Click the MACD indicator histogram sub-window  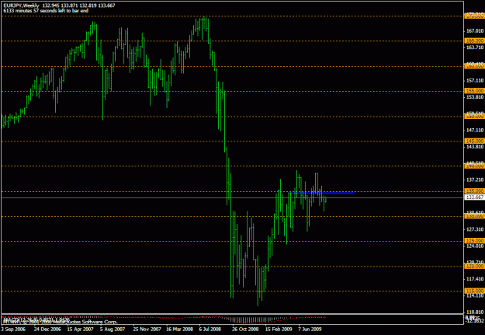(x=233, y=319)
